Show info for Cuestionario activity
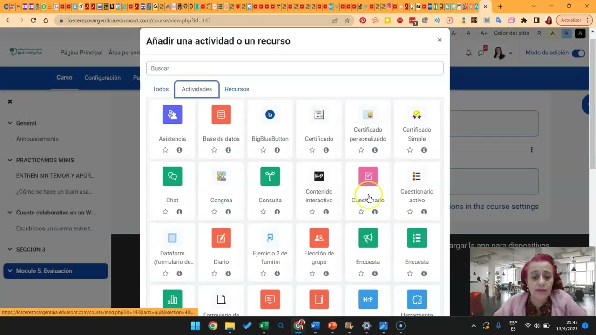Viewport: 596px width, 335px height. coord(375,212)
